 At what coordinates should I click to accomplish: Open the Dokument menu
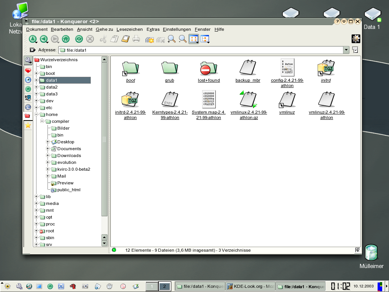point(37,29)
